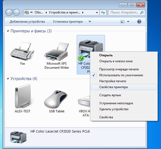This screenshot has height=149, width=161.
Task: Select the ALEX-TEST computer device
Action: (x=23, y=96)
